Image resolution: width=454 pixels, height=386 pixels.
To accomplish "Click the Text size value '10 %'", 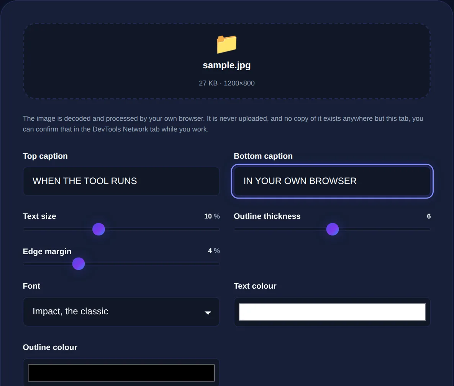I will 212,216.
